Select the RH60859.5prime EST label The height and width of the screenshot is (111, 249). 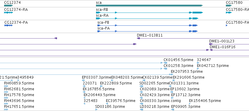tap(19, 83)
